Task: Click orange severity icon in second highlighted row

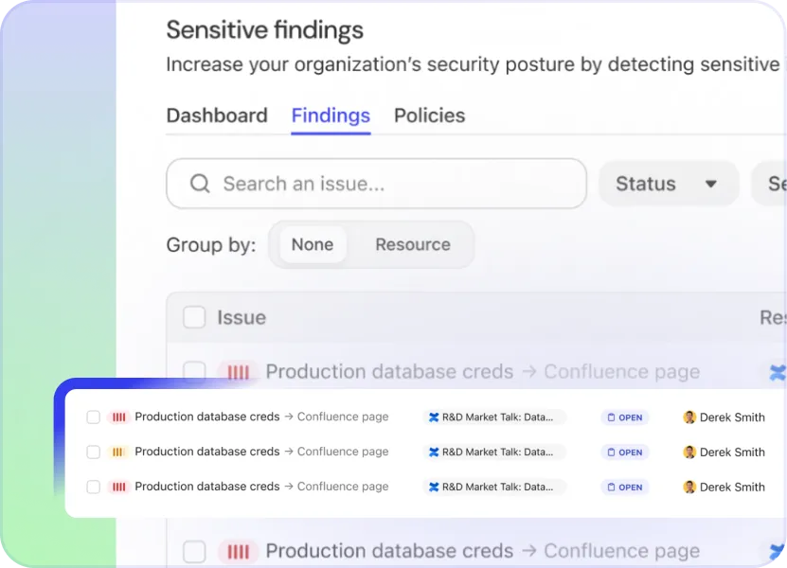Action: click(x=119, y=452)
